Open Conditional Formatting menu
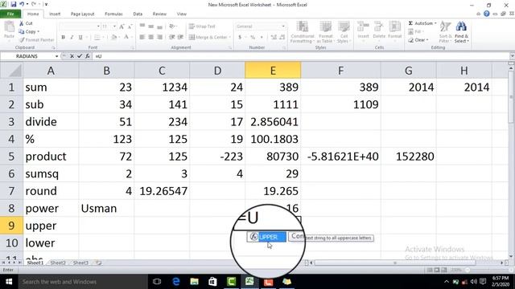Screen dimensions: 515x289 click(303, 31)
